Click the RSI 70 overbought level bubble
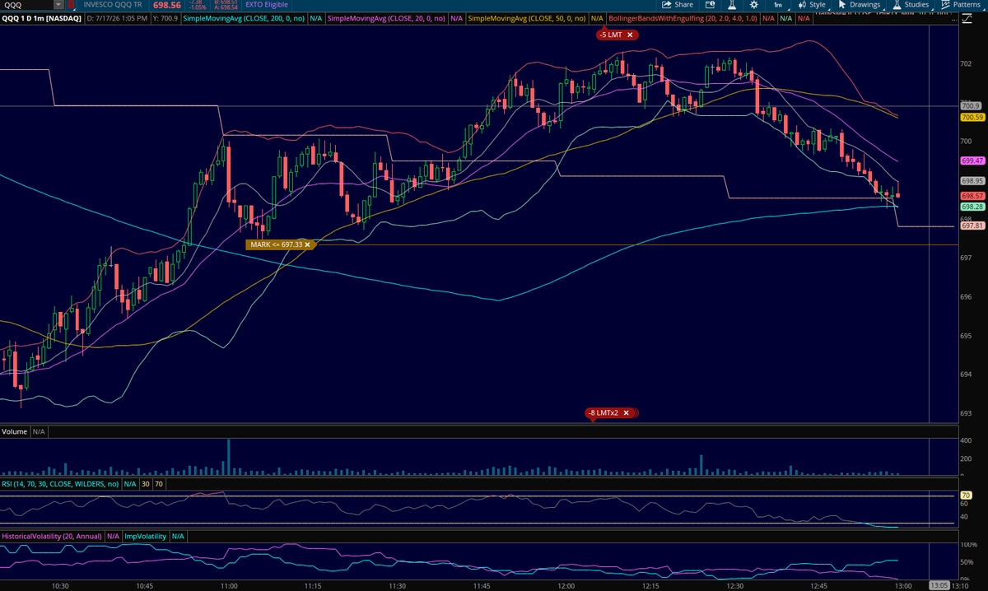988x591 pixels. click(967, 496)
